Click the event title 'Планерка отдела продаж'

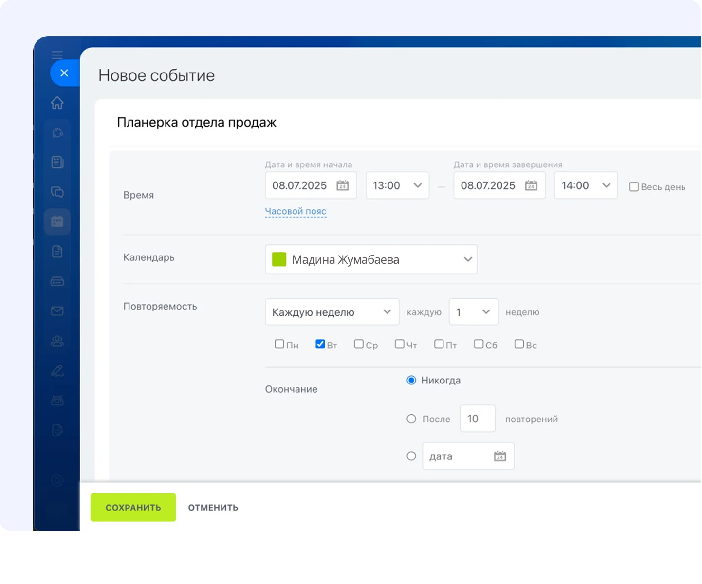point(197,122)
